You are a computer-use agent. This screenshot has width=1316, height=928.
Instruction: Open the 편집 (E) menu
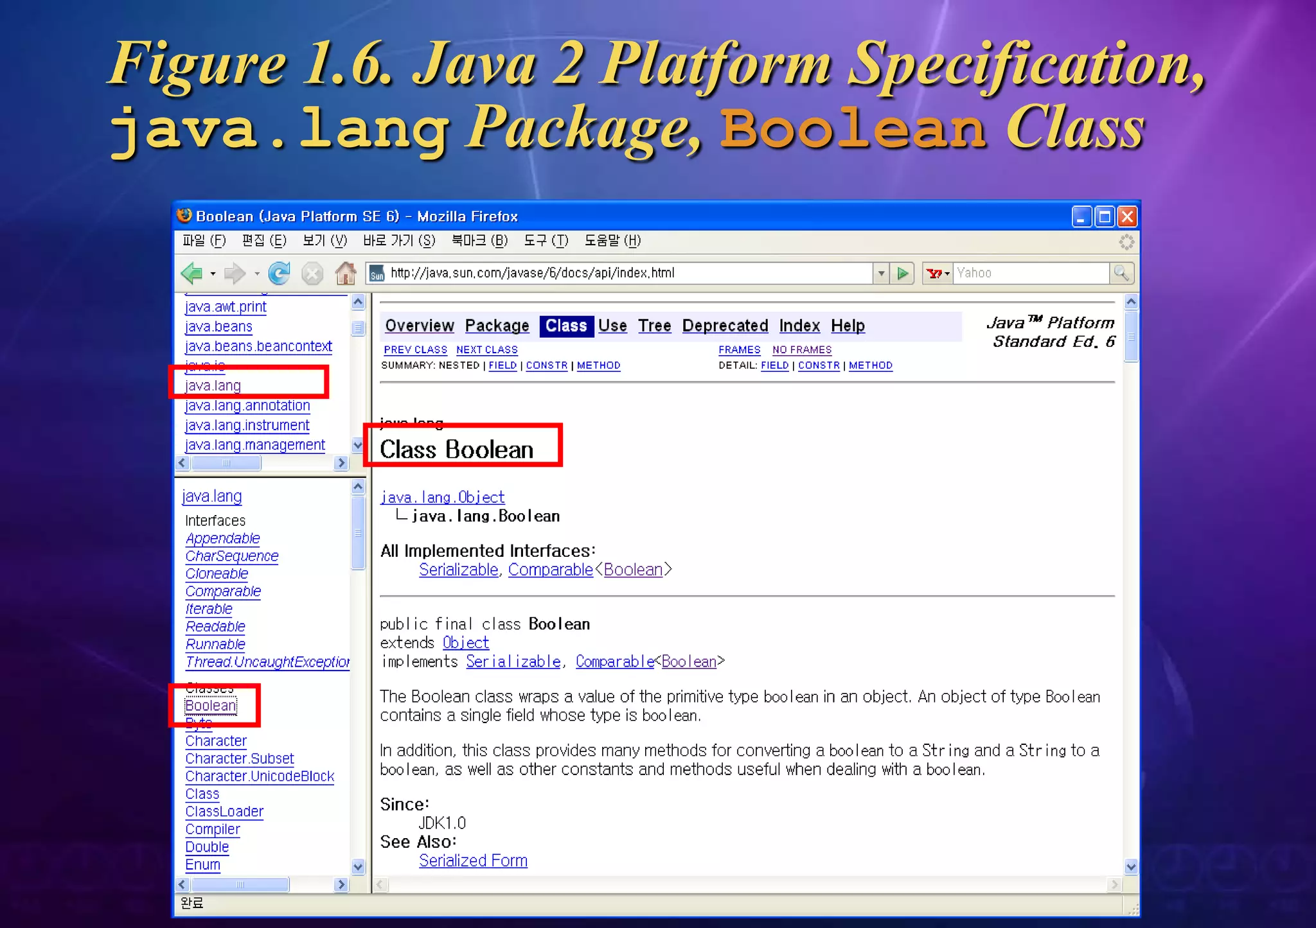tap(264, 241)
